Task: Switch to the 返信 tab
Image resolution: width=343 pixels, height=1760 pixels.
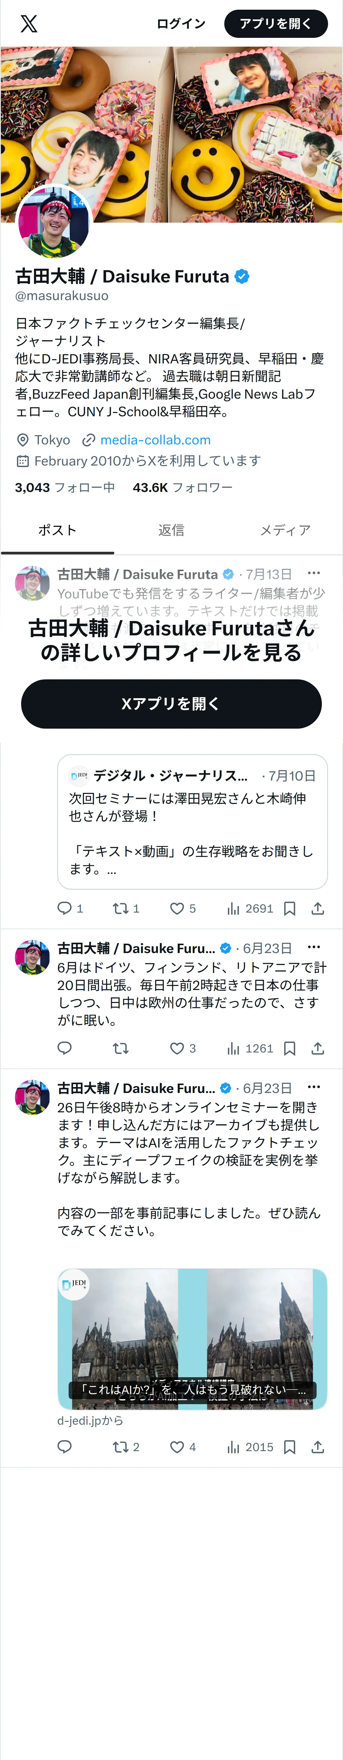Action: (171, 530)
